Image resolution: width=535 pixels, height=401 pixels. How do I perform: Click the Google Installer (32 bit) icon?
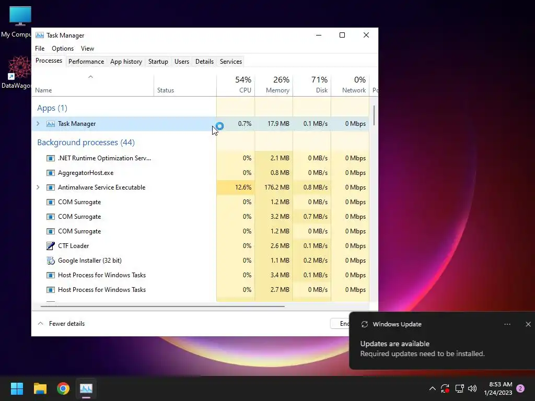pos(51,261)
